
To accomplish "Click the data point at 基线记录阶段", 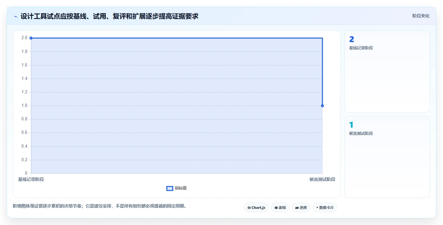I will pyautogui.click(x=31, y=38).
